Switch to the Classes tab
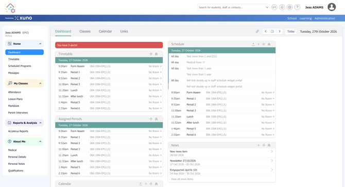The image size is (345, 187). coord(85,31)
